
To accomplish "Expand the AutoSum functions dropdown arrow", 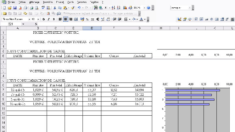I will click(x=109, y=8).
